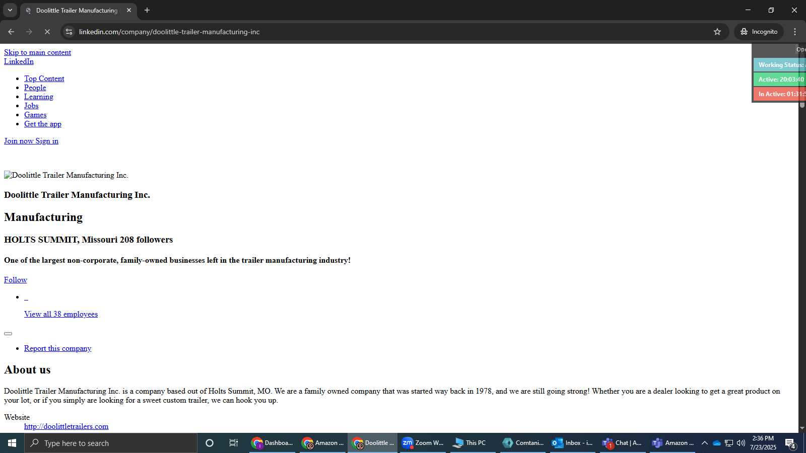Open Comtani app from taskbar
The image size is (806, 453).
[523, 443]
